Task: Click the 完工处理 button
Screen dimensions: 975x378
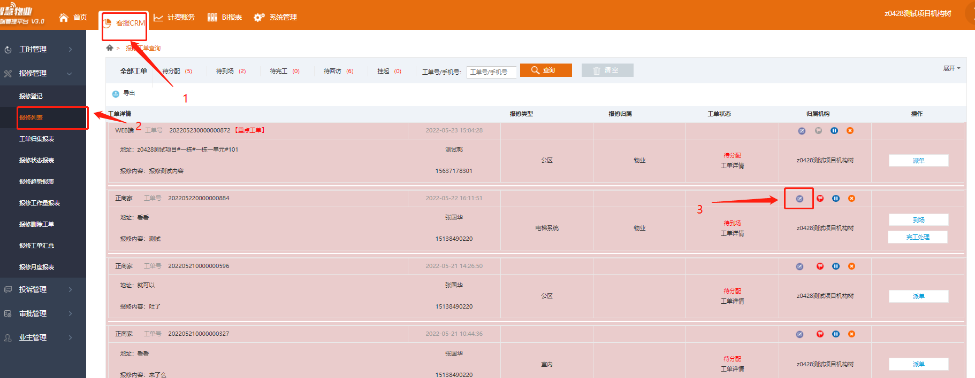Action: [x=918, y=237]
